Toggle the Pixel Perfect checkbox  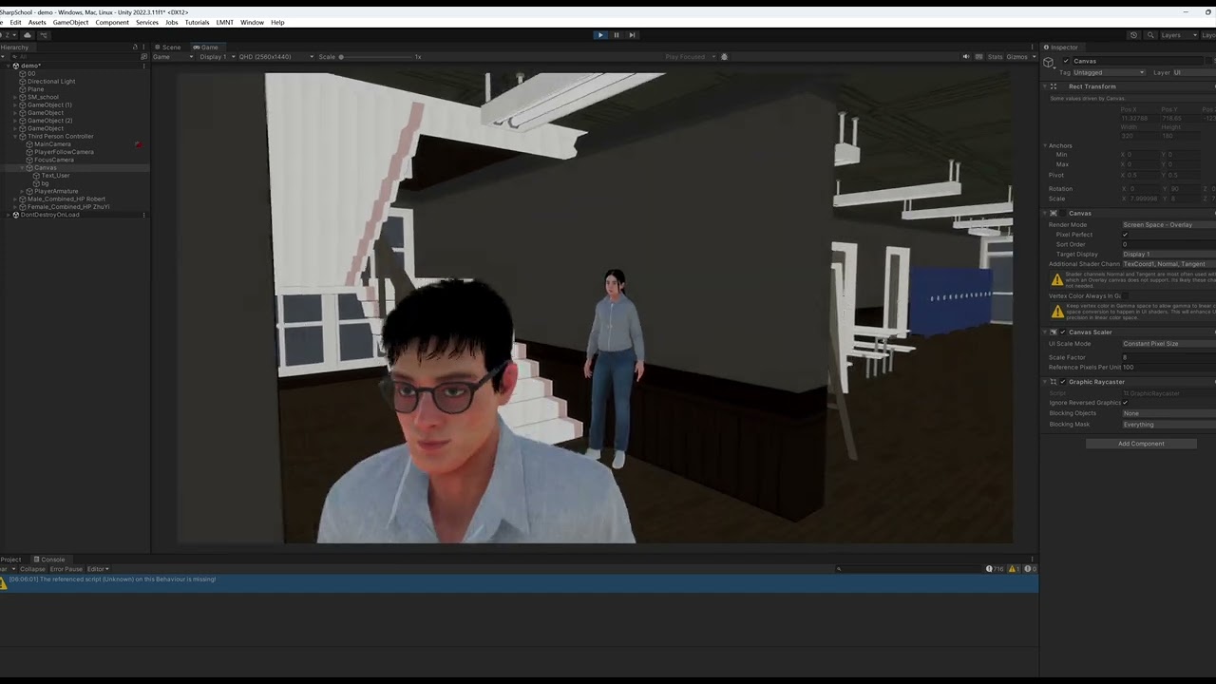tap(1126, 235)
